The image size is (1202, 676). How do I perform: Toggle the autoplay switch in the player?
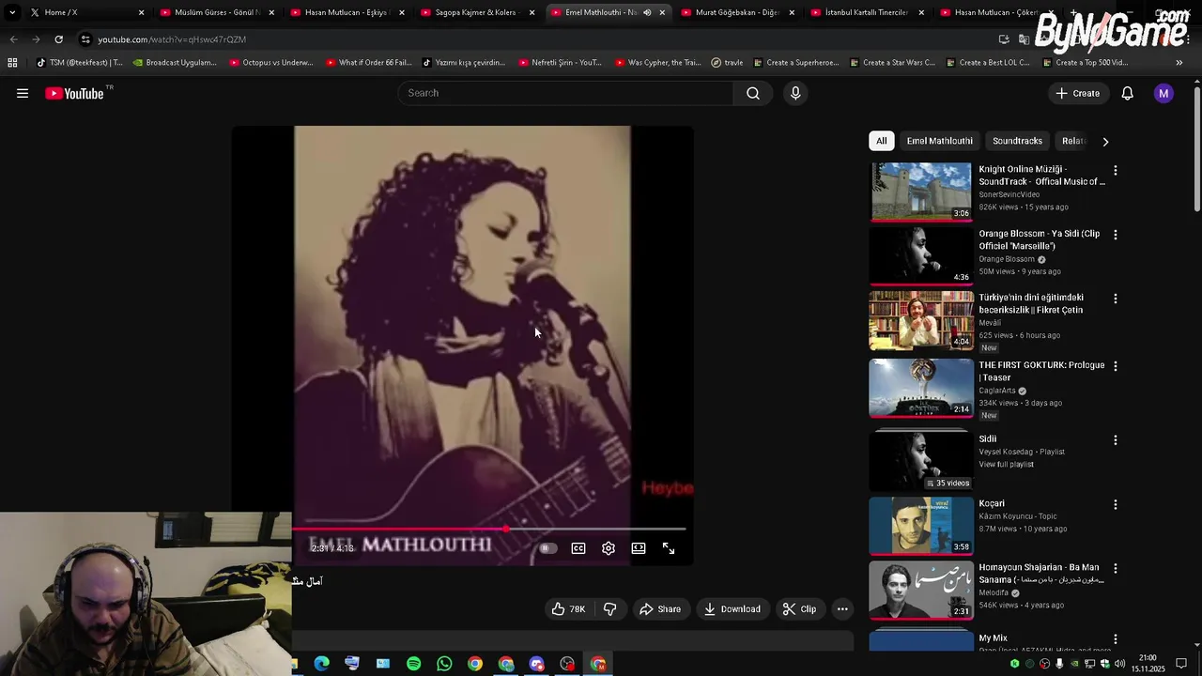tap(548, 548)
